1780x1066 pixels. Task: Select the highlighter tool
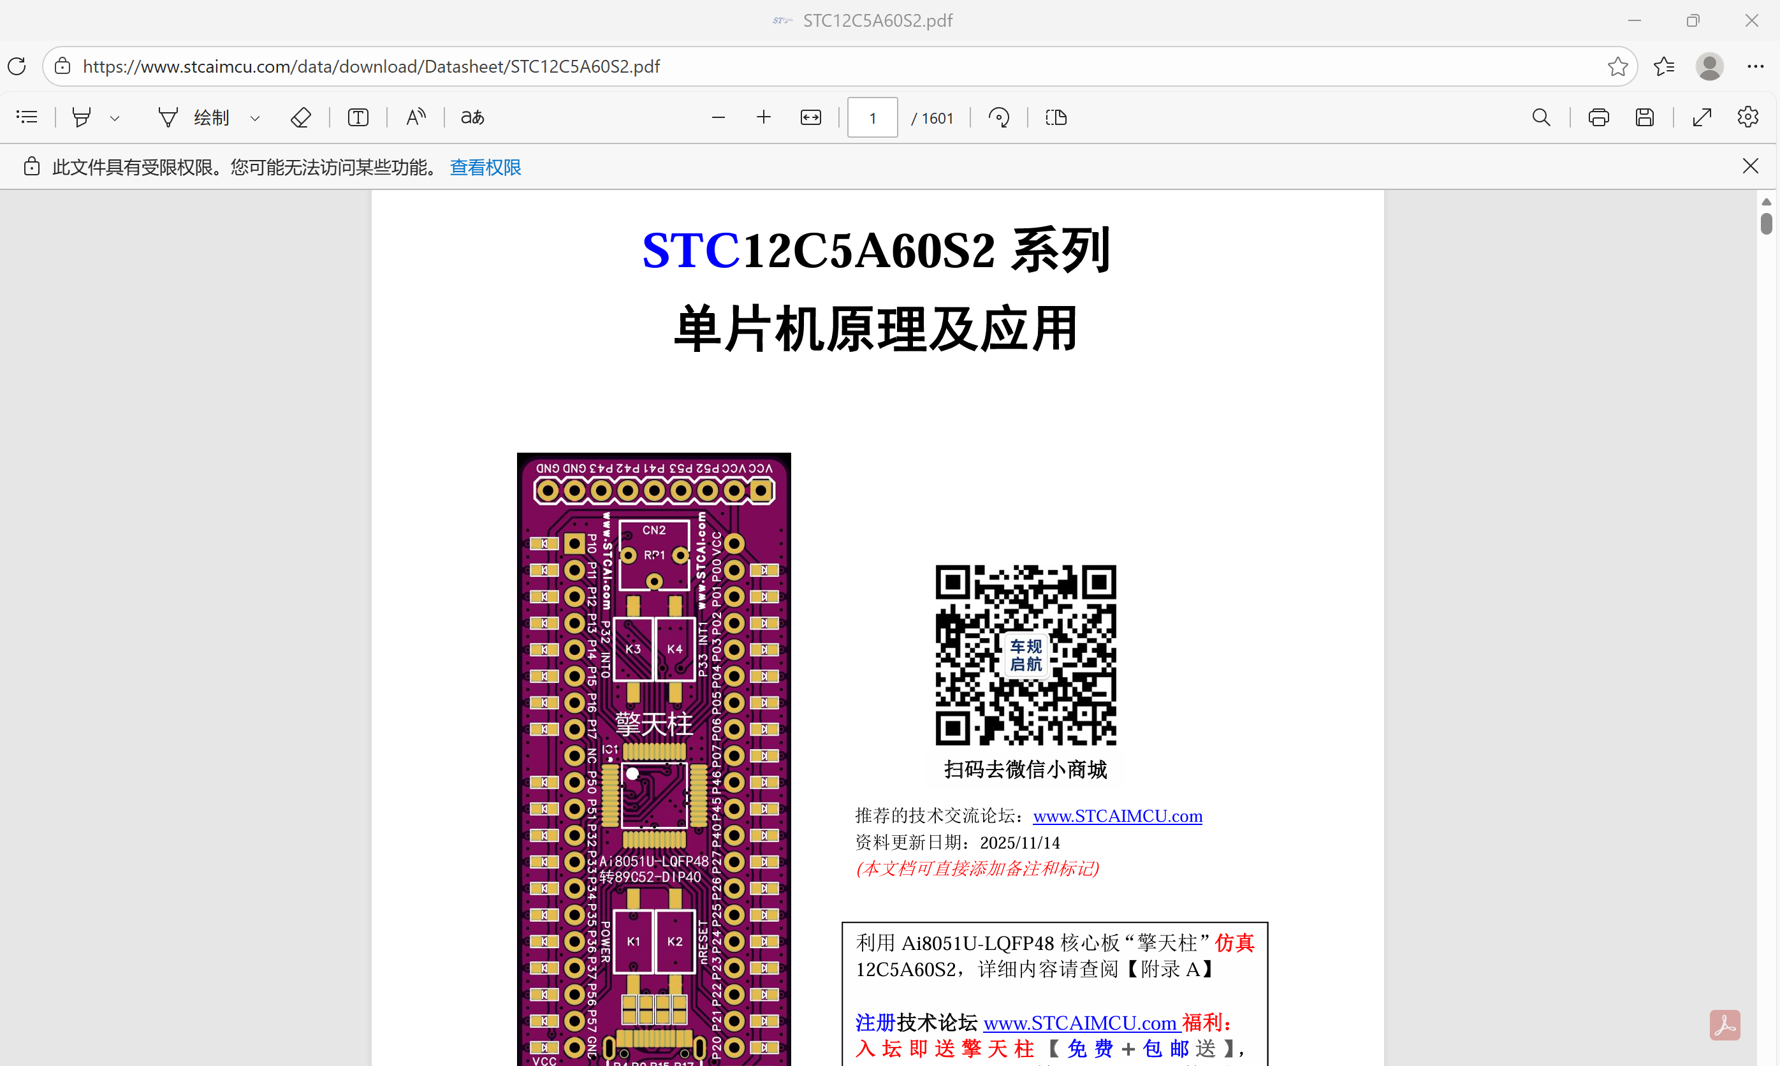(x=82, y=117)
